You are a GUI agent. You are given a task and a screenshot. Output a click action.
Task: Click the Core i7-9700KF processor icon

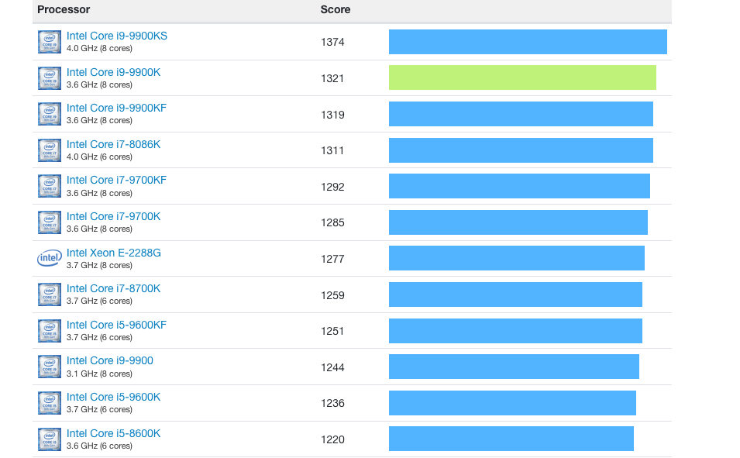point(49,187)
